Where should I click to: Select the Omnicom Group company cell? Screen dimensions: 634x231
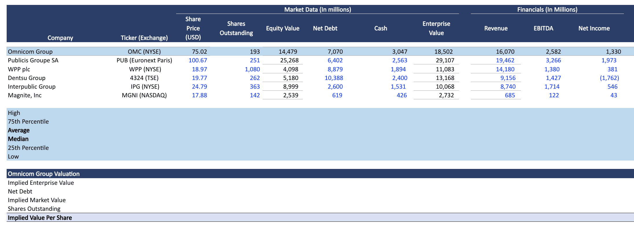(30, 52)
